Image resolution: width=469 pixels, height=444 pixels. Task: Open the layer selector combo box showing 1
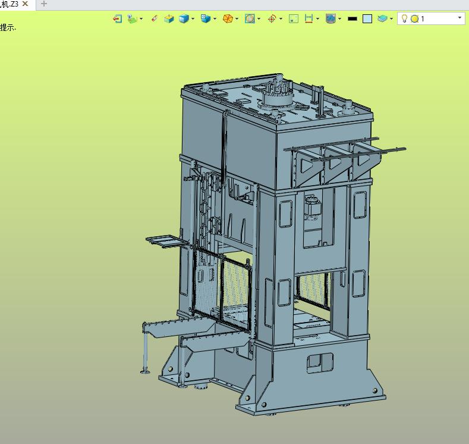point(431,18)
